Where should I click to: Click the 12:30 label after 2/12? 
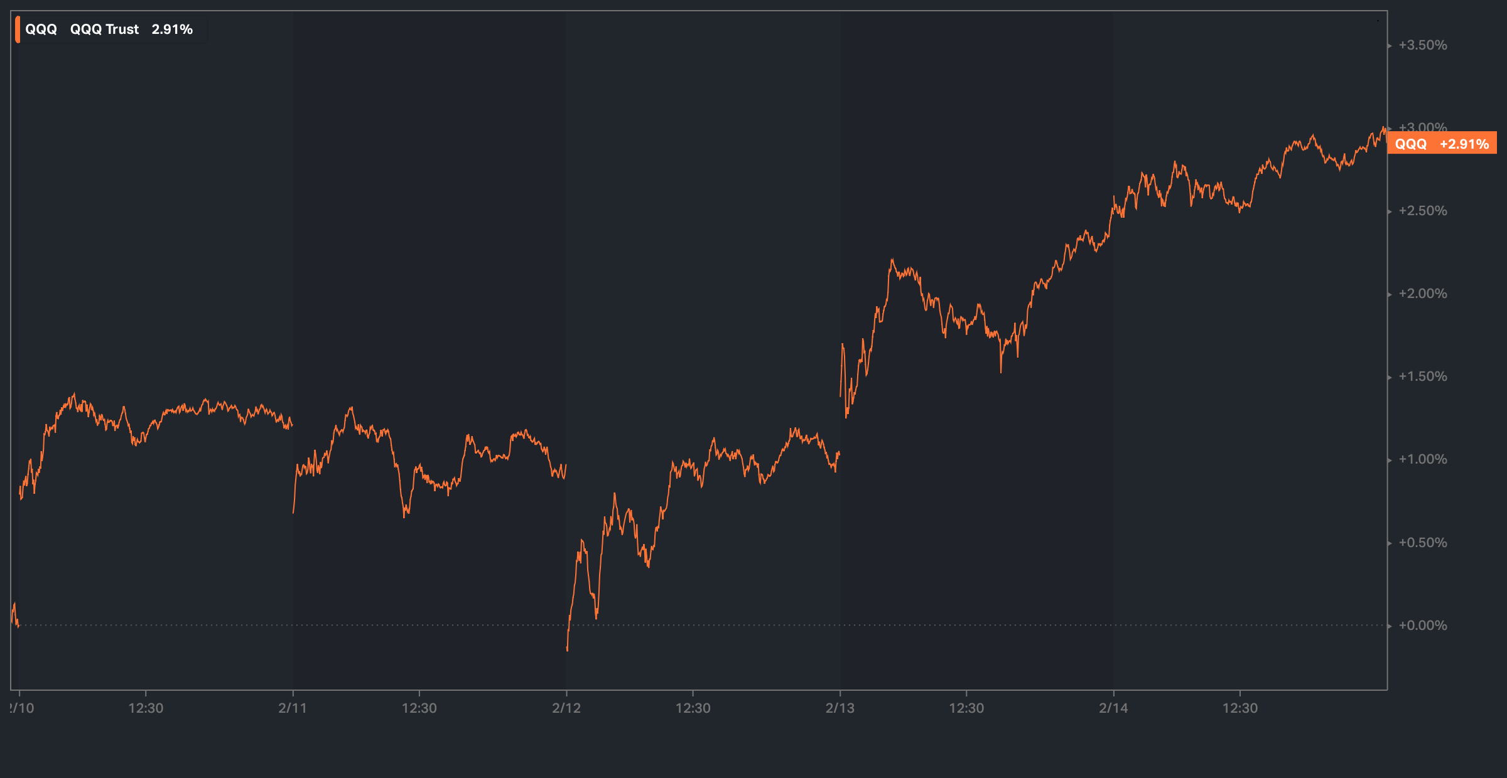coord(693,708)
